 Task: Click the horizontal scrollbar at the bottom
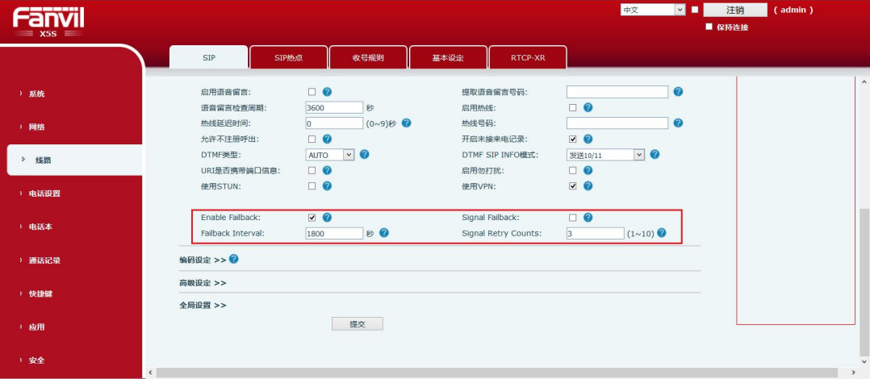[x=500, y=373]
